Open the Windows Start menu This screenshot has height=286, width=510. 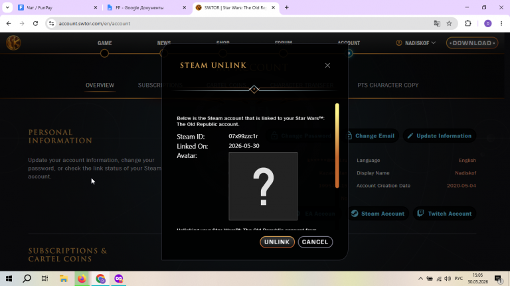pyautogui.click(x=9, y=279)
